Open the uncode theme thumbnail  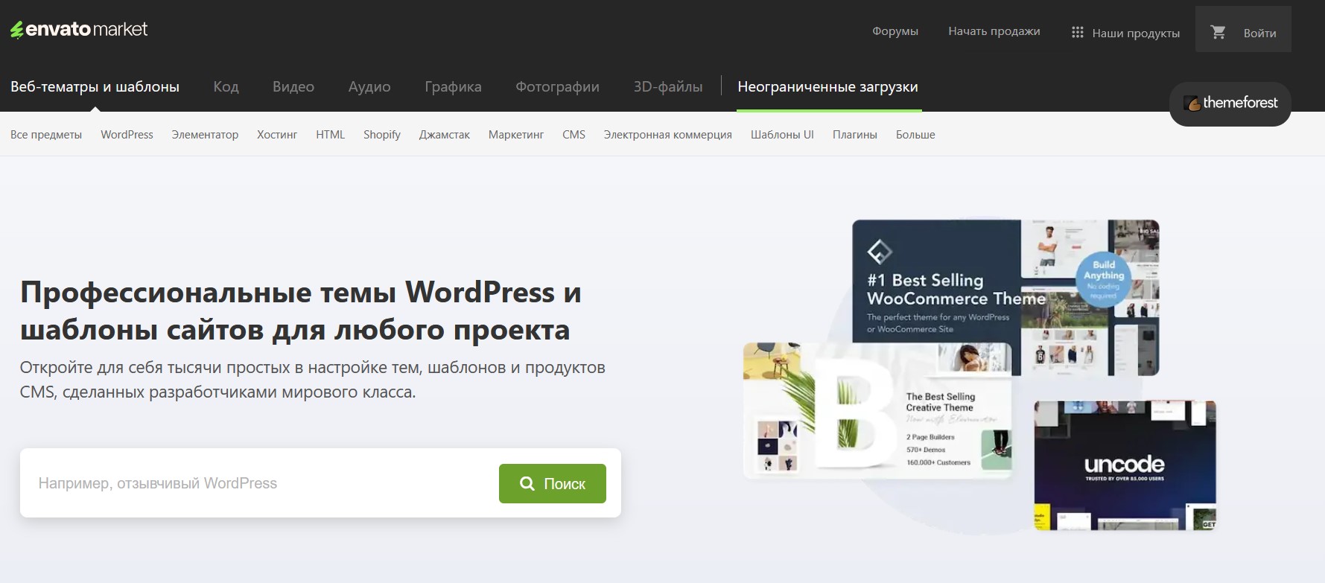tap(1125, 465)
